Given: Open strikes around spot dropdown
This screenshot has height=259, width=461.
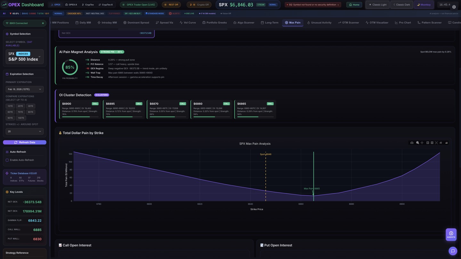Looking at the screenshot, I should coord(25,131).
